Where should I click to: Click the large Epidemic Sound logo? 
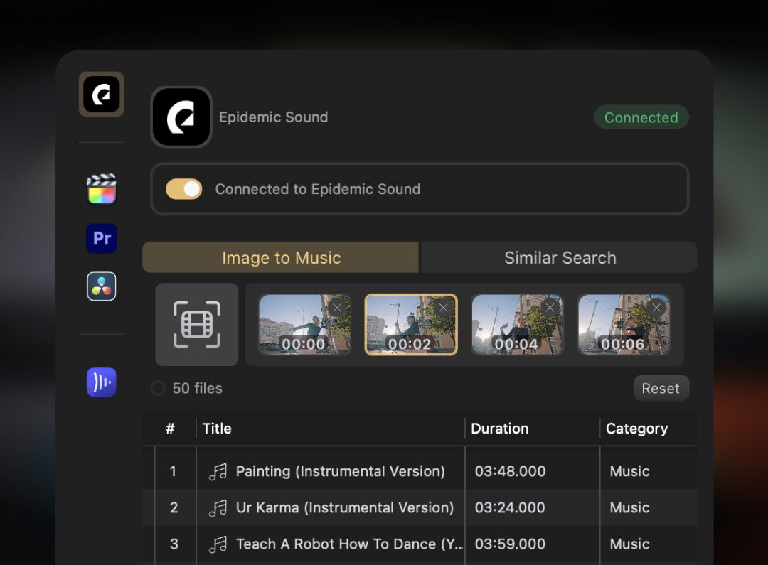coord(181,117)
